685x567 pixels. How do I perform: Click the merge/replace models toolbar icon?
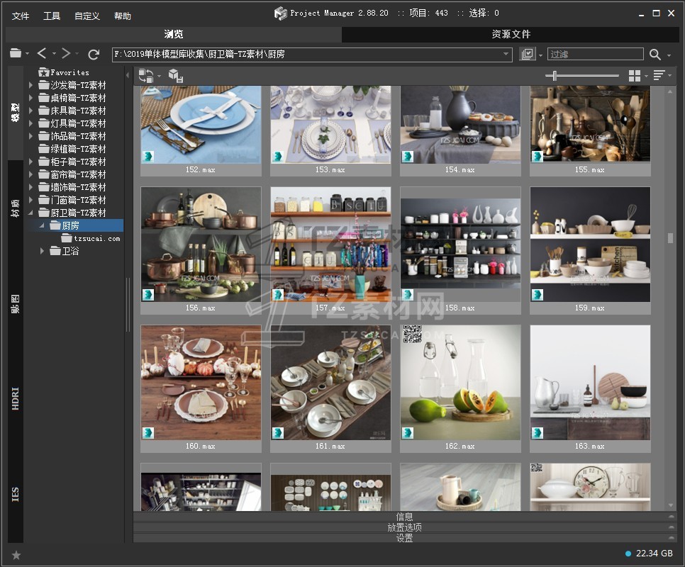tap(145, 75)
